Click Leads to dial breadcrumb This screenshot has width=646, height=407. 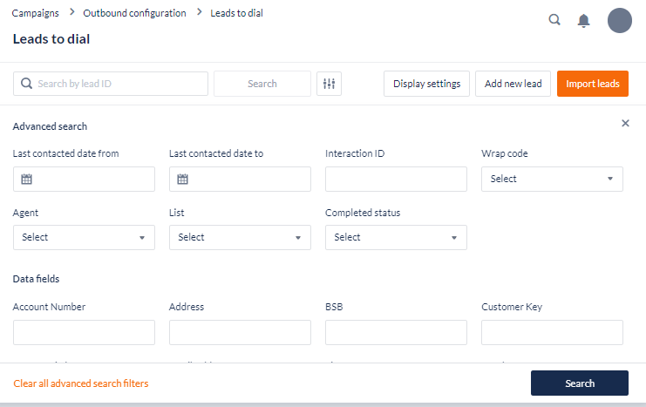(236, 13)
